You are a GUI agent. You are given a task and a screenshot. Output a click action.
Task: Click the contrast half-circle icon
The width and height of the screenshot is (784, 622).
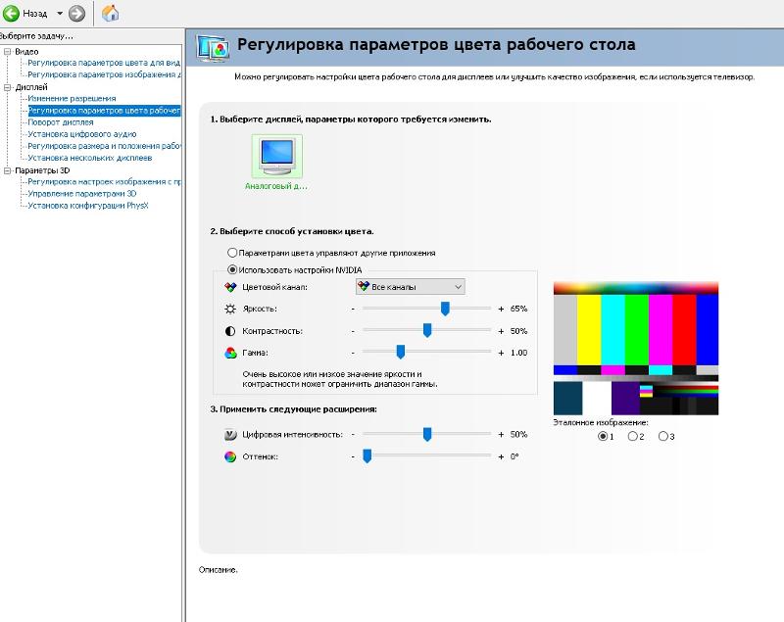click(230, 331)
